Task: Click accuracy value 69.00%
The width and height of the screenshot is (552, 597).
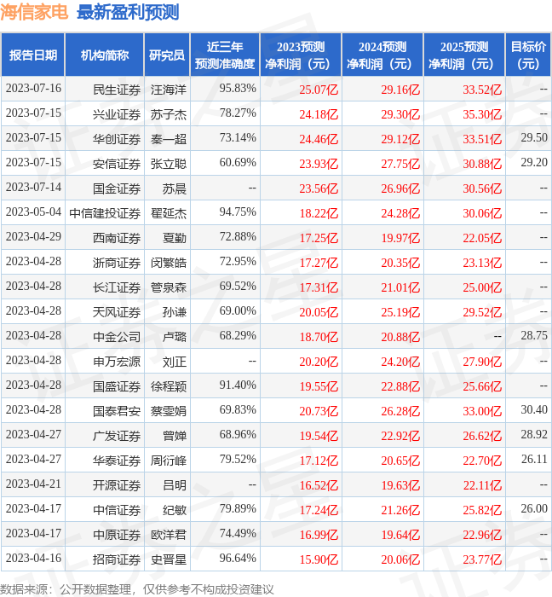Action: click(x=238, y=310)
